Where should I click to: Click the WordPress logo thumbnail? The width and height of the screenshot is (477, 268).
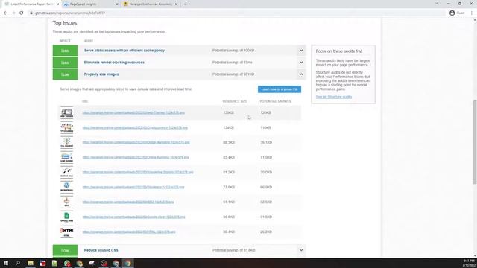[66, 187]
